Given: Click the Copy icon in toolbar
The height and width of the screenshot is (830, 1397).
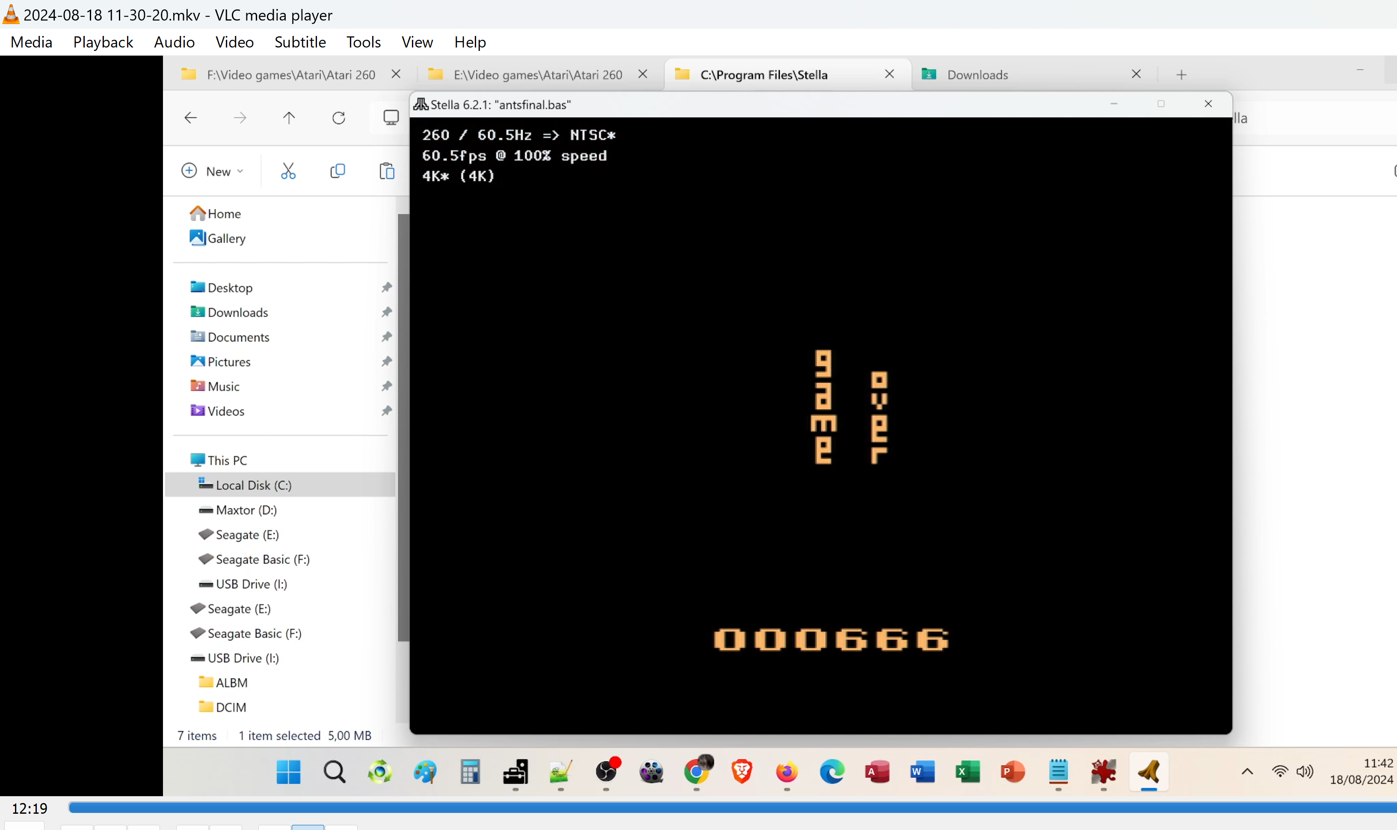Looking at the screenshot, I should 337,171.
